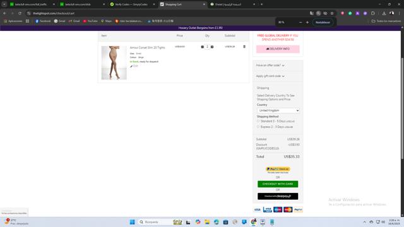Click the translate page icon

click(311, 13)
